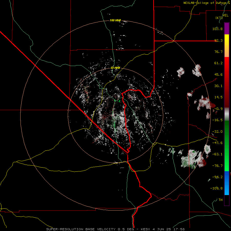Viewport: 231px width, 231px height.
Task: Click the TH legend label
Action: point(220,200)
